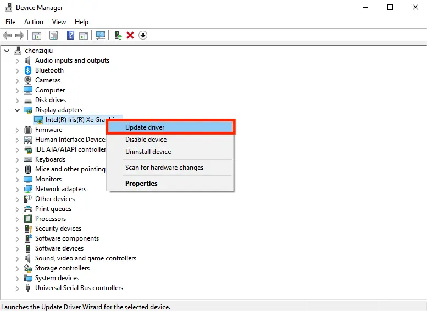Image resolution: width=427 pixels, height=311 pixels.
Task: Click the Firmware chip icon
Action: pyautogui.click(x=28, y=130)
